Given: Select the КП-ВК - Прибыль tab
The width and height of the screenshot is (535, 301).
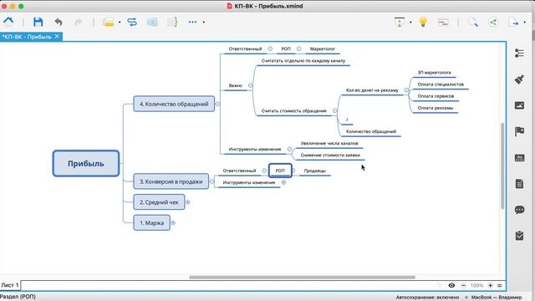Looking at the screenshot, I should point(27,37).
